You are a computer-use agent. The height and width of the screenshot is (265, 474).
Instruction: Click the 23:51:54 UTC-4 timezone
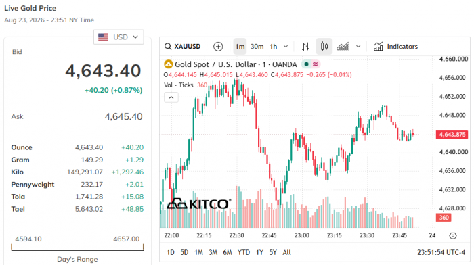click(x=441, y=252)
